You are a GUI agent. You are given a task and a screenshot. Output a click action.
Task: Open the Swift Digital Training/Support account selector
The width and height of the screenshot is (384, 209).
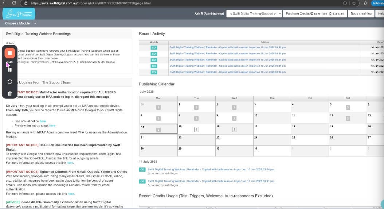(x=254, y=14)
